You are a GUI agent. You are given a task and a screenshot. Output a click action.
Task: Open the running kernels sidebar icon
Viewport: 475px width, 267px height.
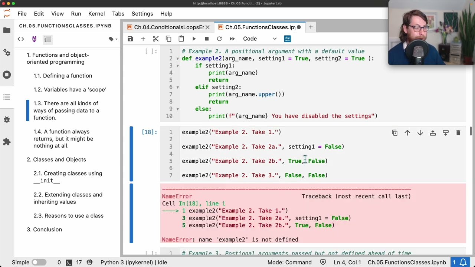coord(7,75)
